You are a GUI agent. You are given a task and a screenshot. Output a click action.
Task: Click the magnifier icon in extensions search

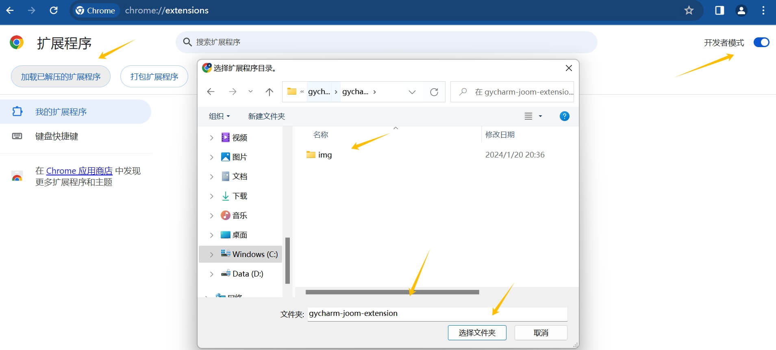[x=187, y=42]
